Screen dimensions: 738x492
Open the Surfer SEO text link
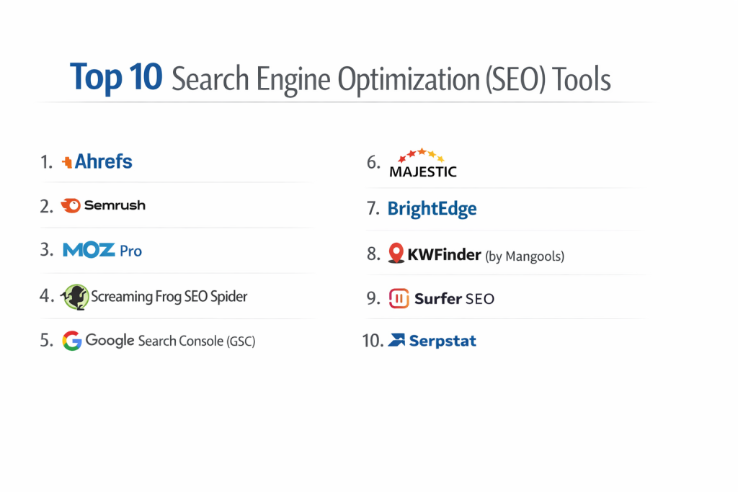(x=454, y=298)
